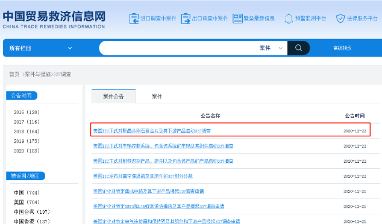Open the 法律服务平台 text link
Screen dimensions: 382x224
click(362, 19)
